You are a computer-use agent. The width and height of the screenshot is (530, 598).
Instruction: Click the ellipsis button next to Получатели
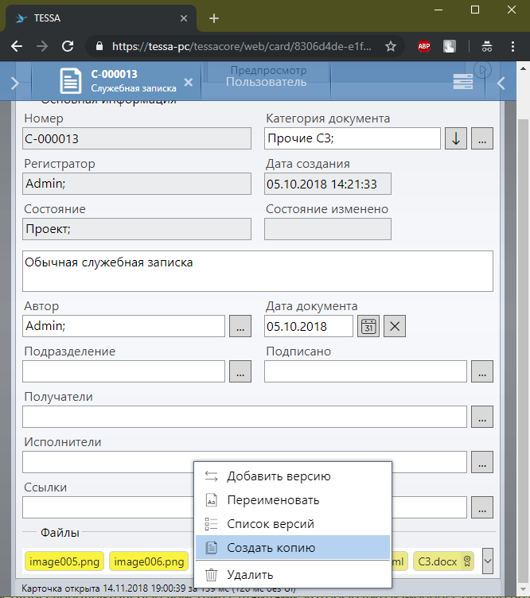tap(482, 416)
